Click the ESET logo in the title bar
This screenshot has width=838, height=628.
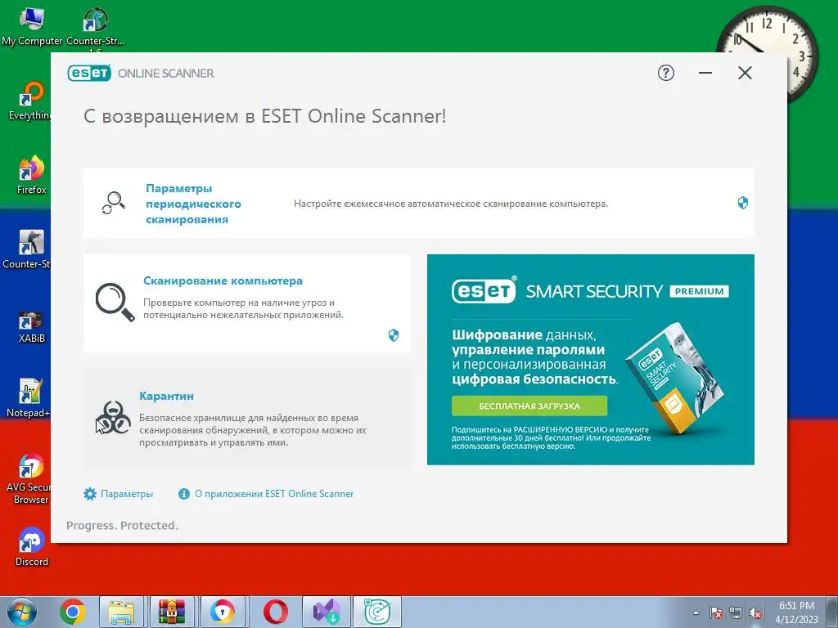click(x=89, y=73)
